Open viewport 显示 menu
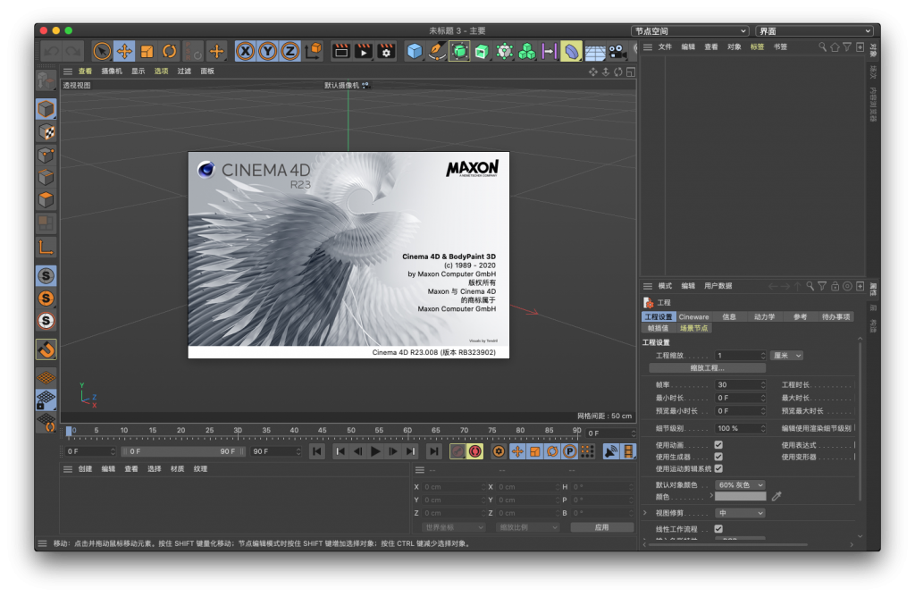Image resolution: width=915 pixels, height=597 pixels. pos(138,71)
